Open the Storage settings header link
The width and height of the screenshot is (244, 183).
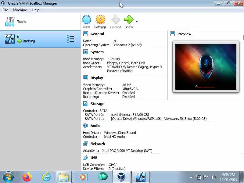coord(97,104)
